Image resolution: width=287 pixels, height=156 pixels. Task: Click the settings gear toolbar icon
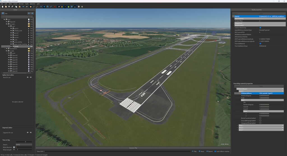(x=82, y=6)
